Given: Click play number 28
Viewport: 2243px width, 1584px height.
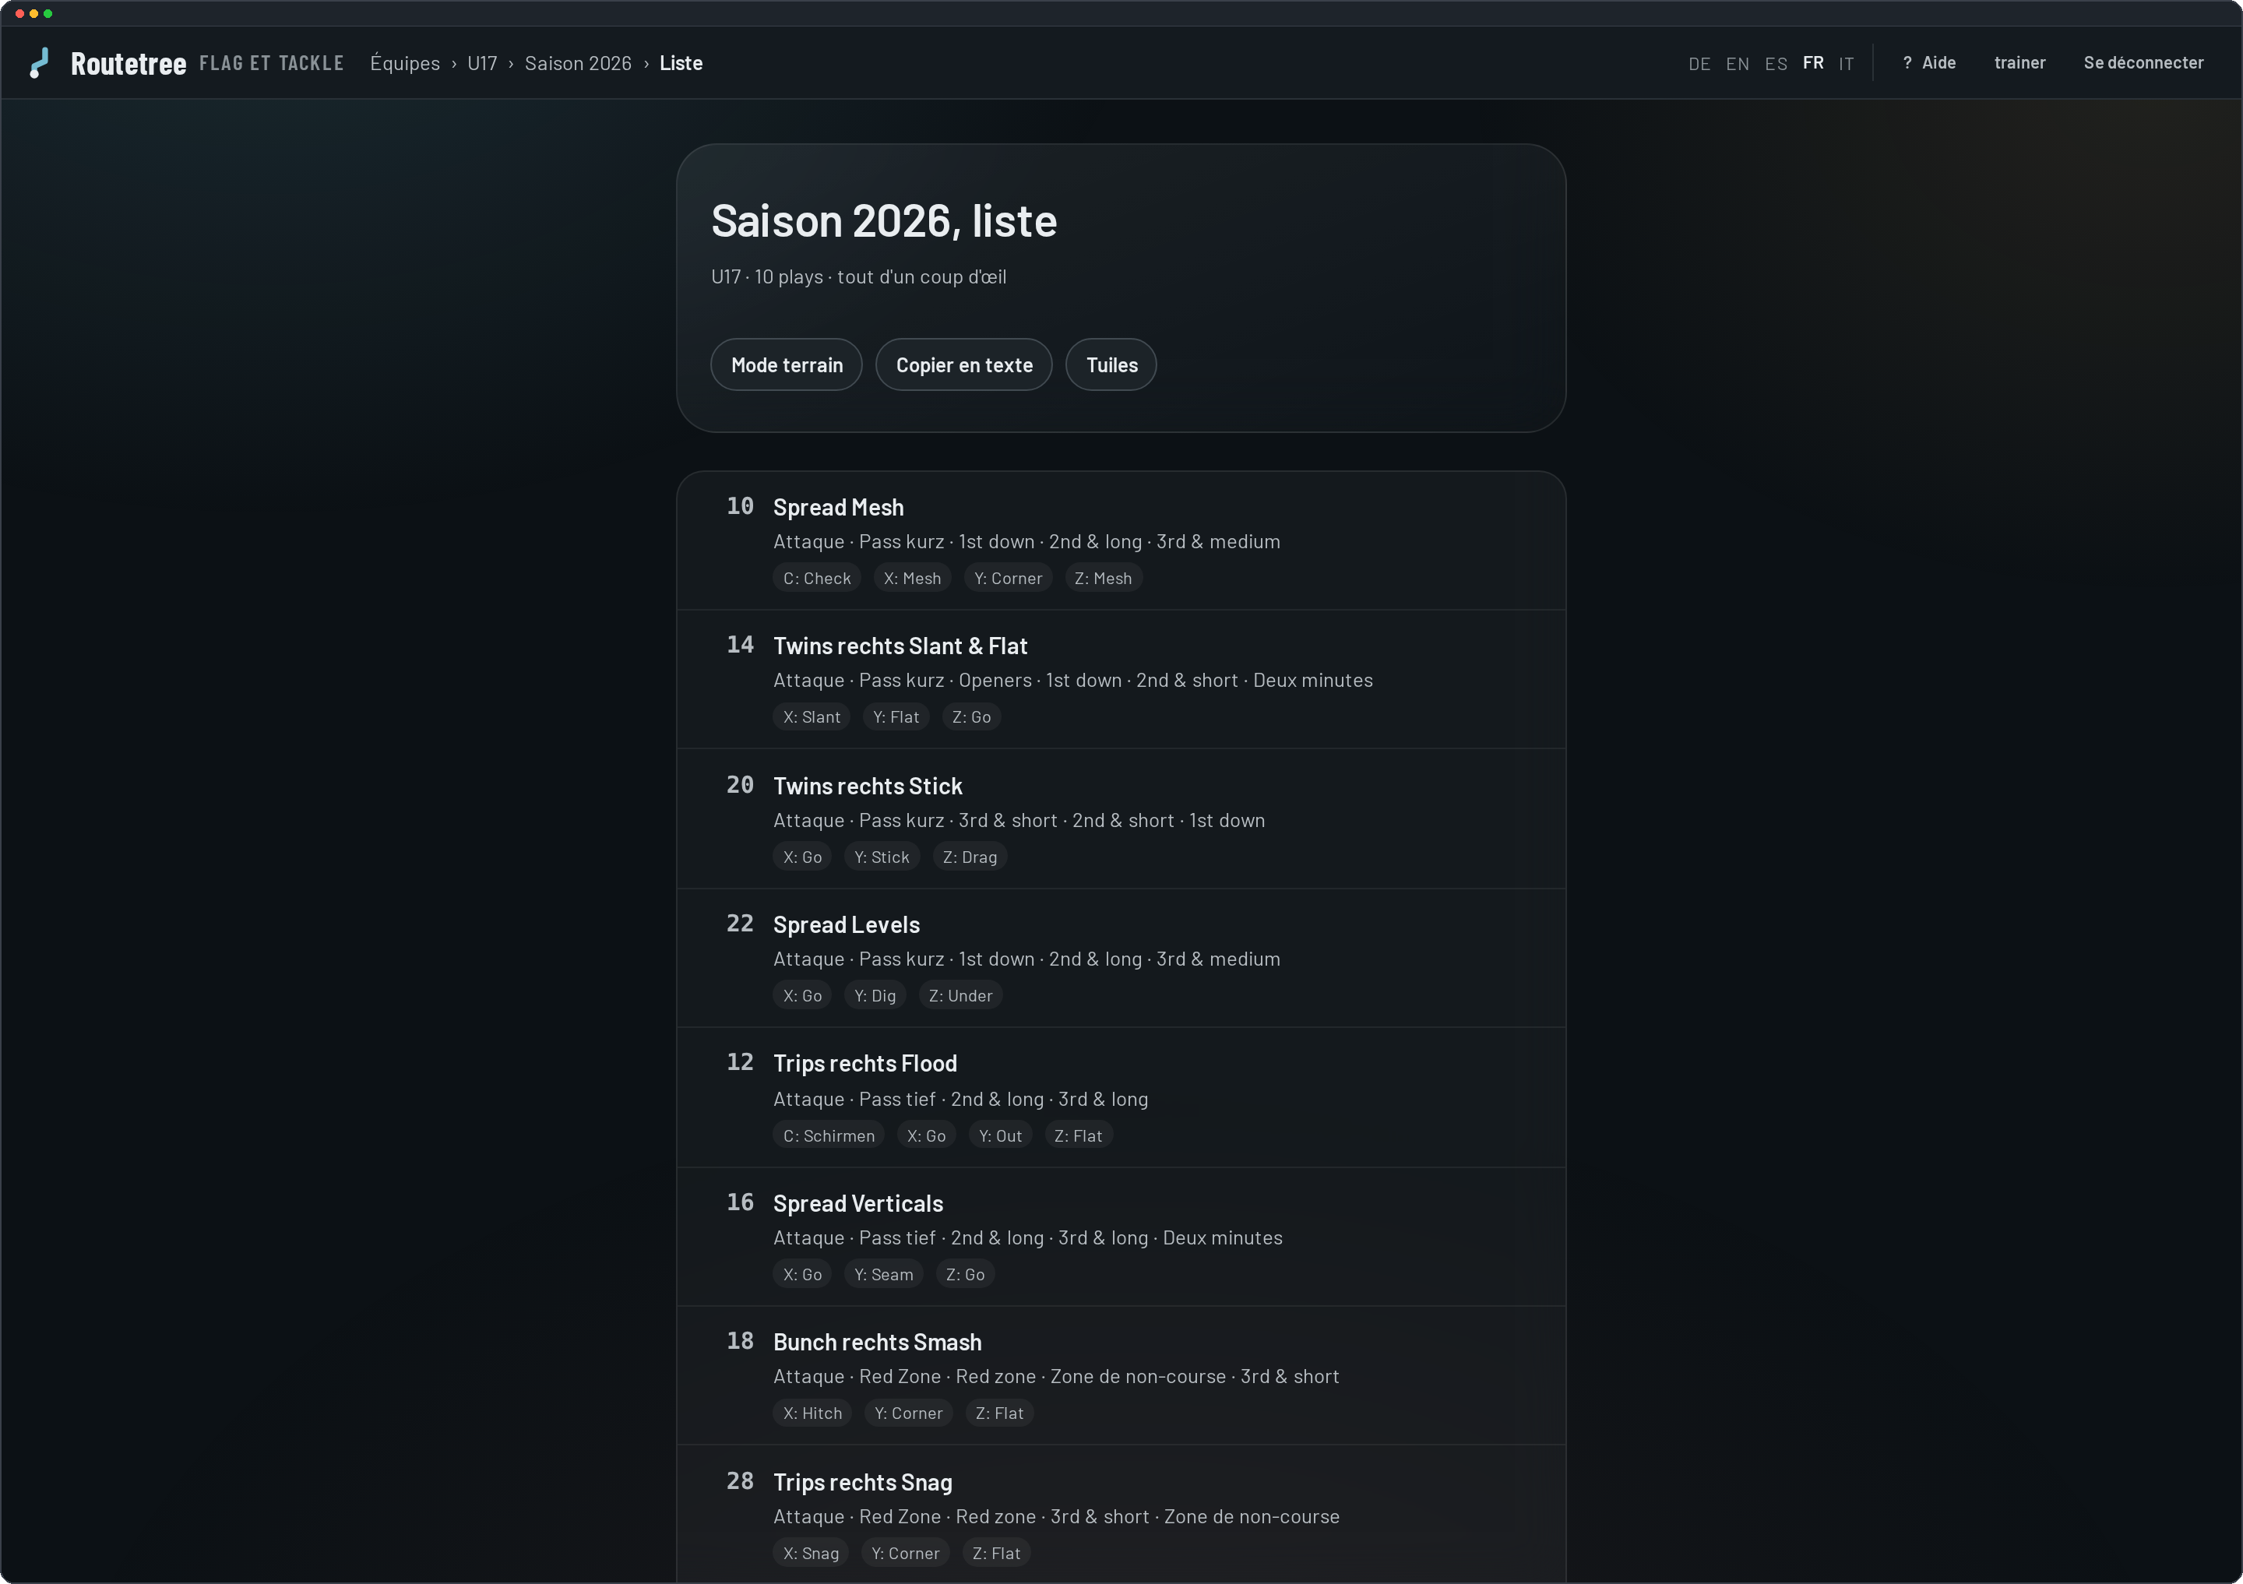Looking at the screenshot, I should click(740, 1480).
